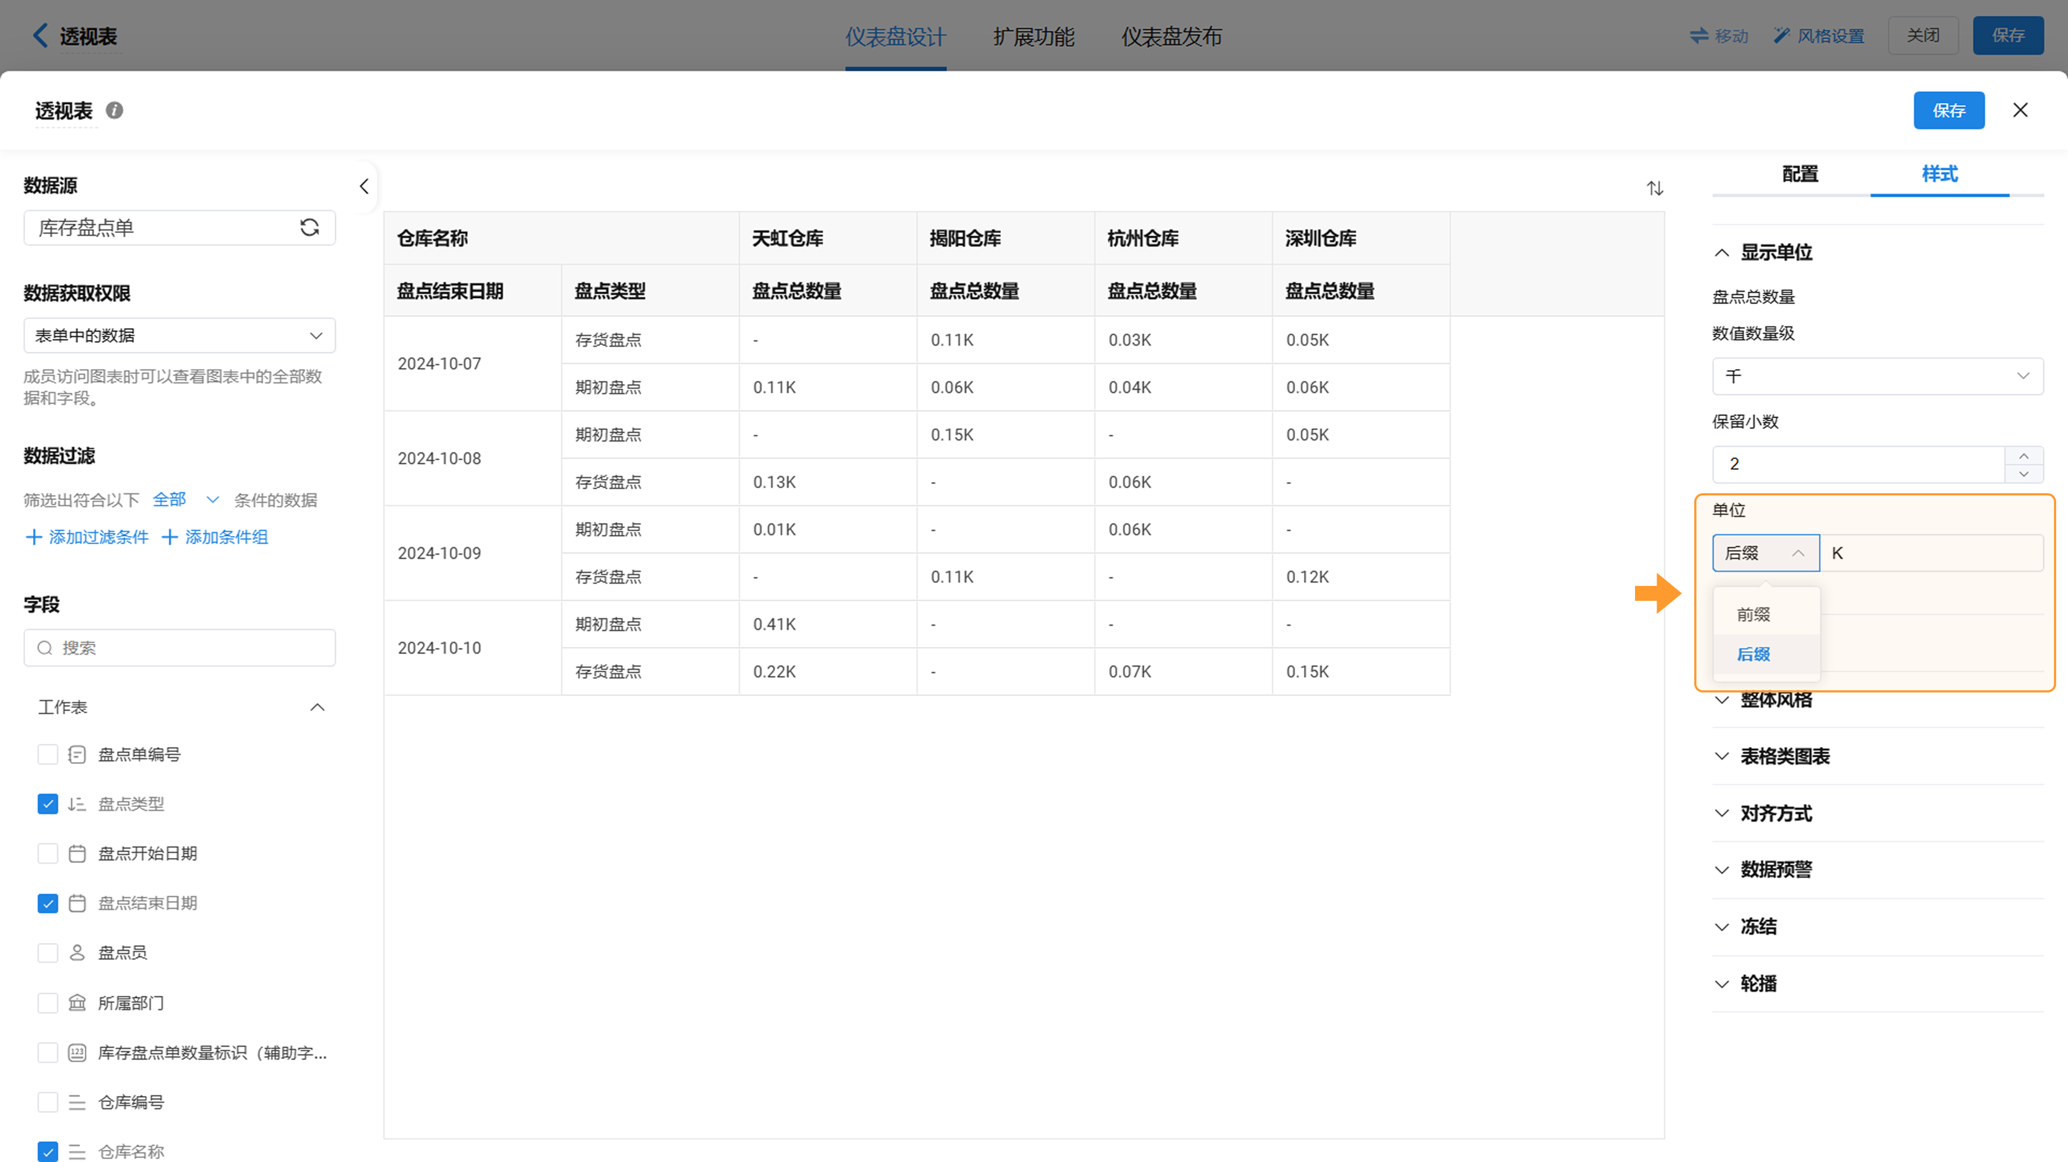Click the text icon of 仓库名称 field
The image size is (2068, 1162).
(77, 1152)
